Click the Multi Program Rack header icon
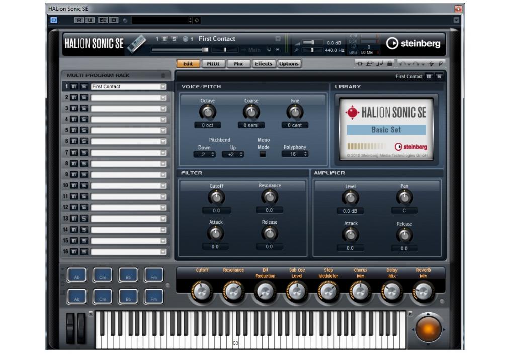Screen dimensions: 515x364 [x=163, y=76]
